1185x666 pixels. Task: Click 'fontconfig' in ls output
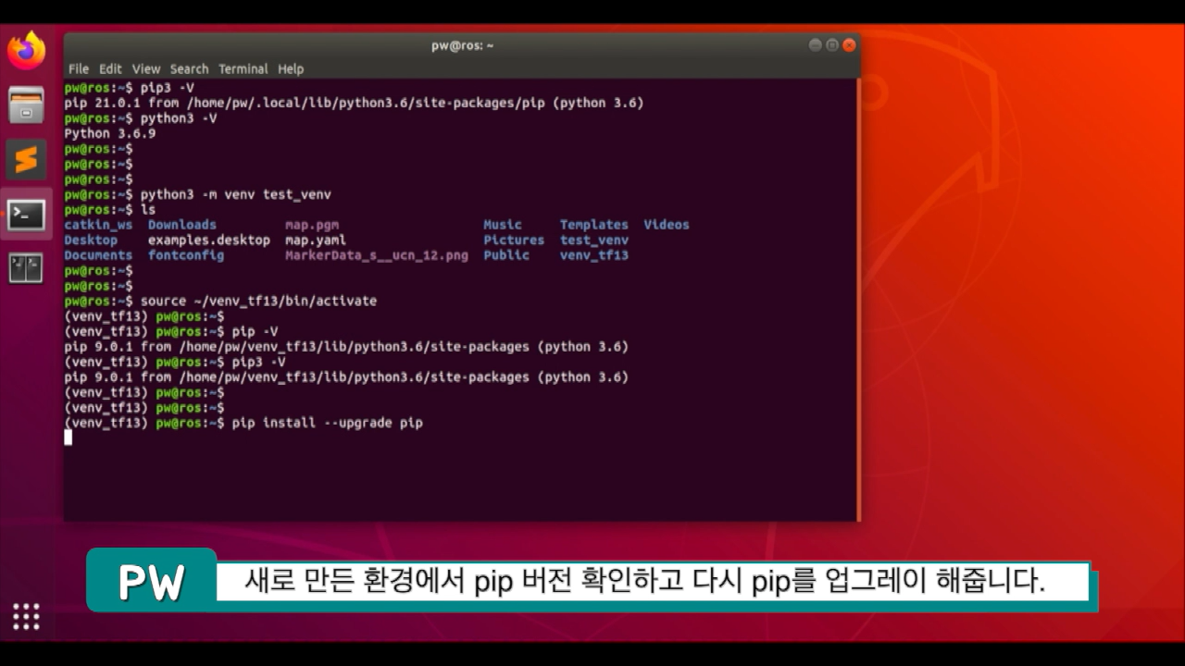coord(186,255)
